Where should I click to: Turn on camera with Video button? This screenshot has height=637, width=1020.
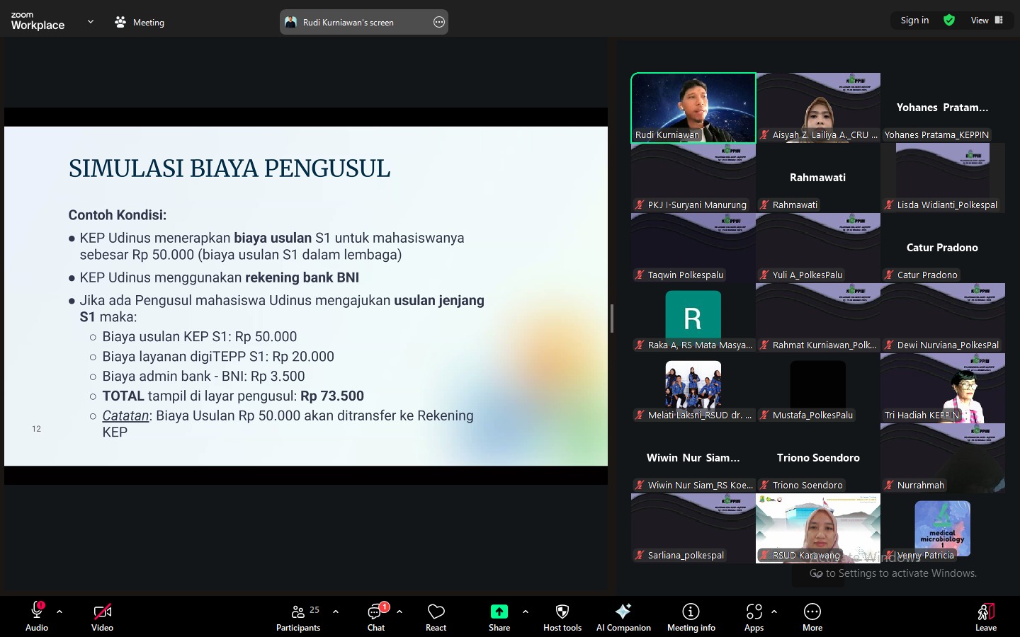102,616
